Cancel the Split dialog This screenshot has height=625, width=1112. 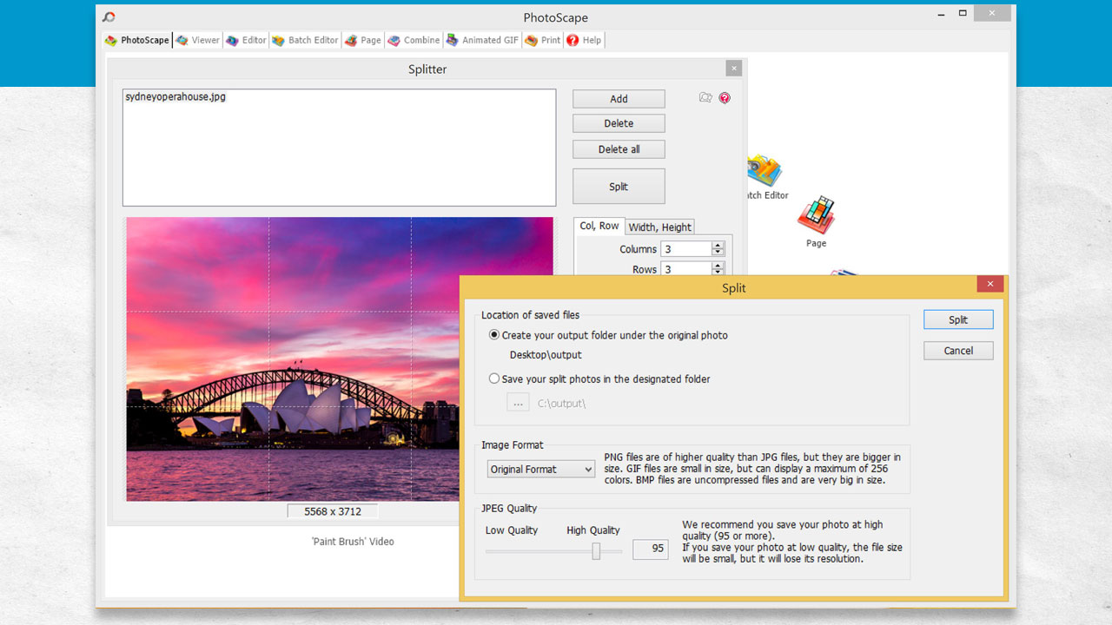click(957, 350)
